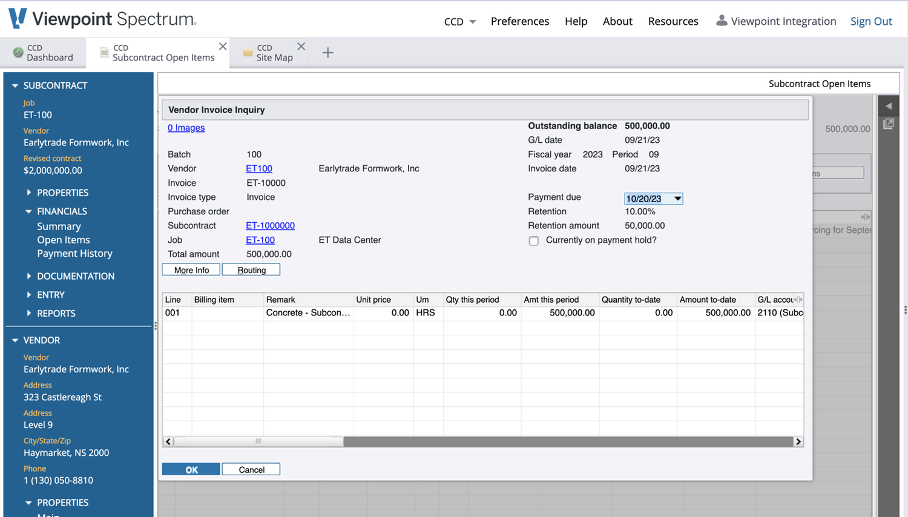The image size is (908, 517).
Task: Click the Quantity to-date column header
Action: 637,300
